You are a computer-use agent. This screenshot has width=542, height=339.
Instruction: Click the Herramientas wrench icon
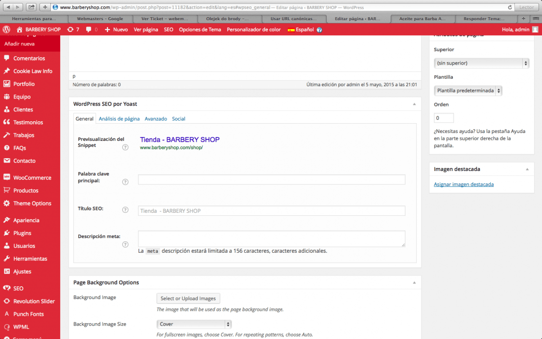tap(6, 259)
